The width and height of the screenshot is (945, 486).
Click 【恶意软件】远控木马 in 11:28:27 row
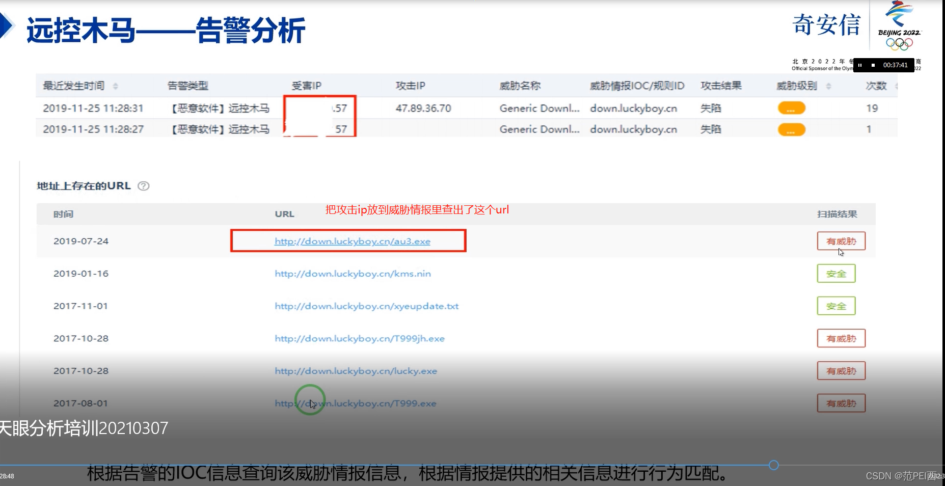coord(220,129)
